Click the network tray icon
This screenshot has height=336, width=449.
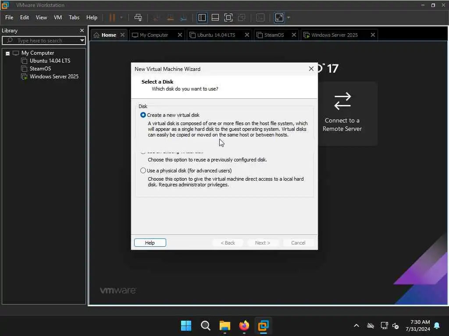384,325
